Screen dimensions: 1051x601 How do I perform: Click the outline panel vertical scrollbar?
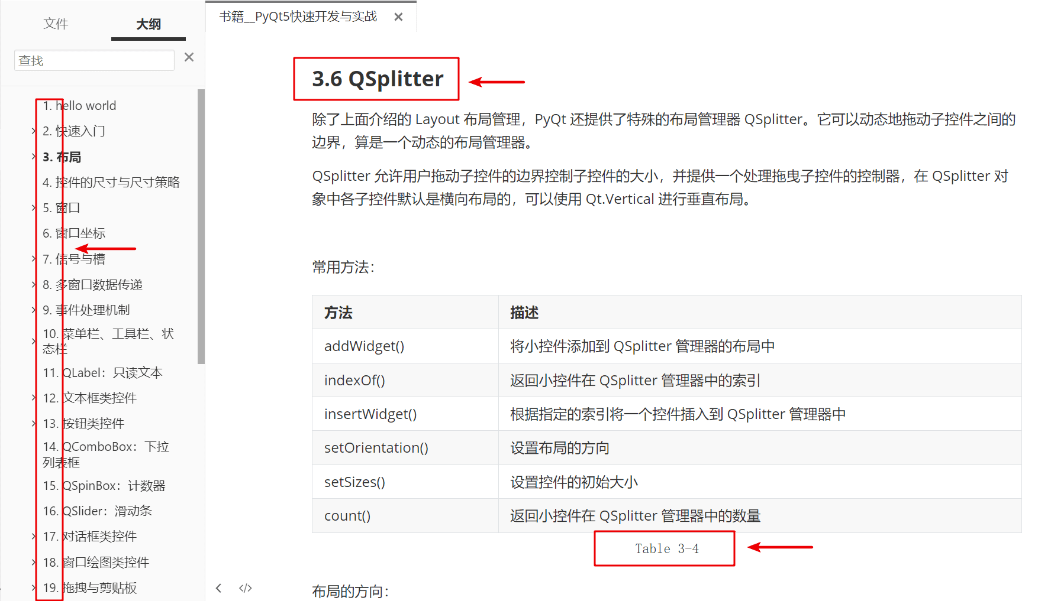pyautogui.click(x=201, y=226)
